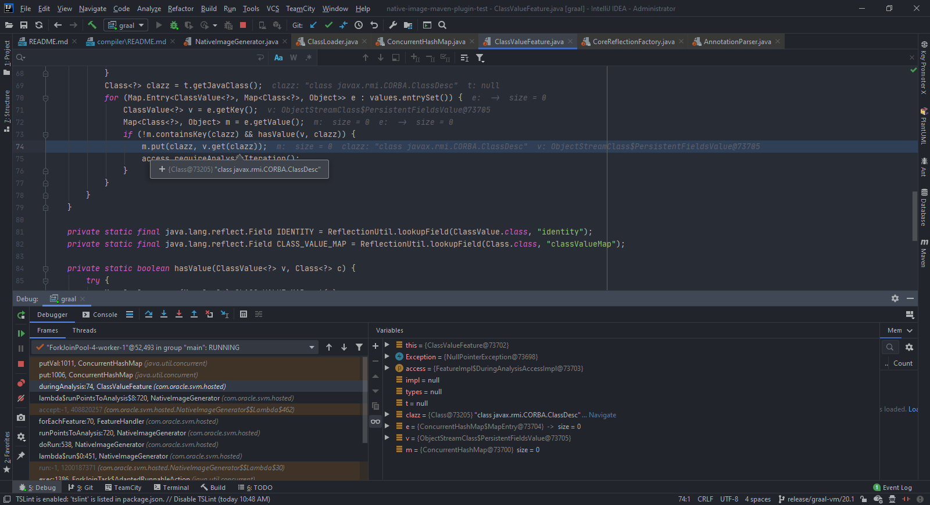Click the View Breakpoints red circles icon
The image size is (930, 505).
pos(21,383)
